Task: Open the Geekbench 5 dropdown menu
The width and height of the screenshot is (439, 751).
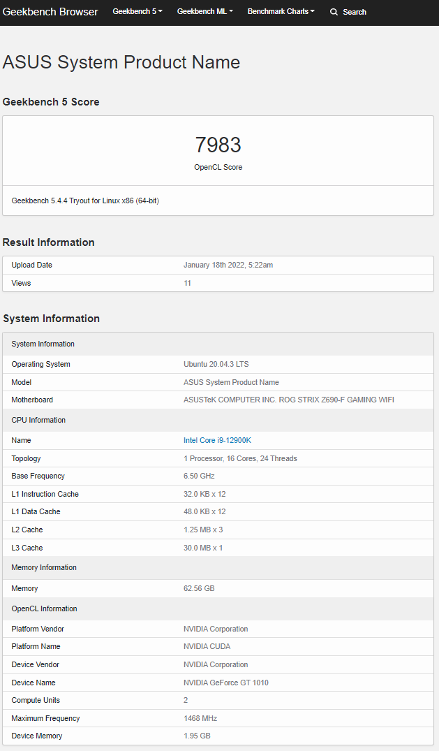Action: tap(137, 11)
